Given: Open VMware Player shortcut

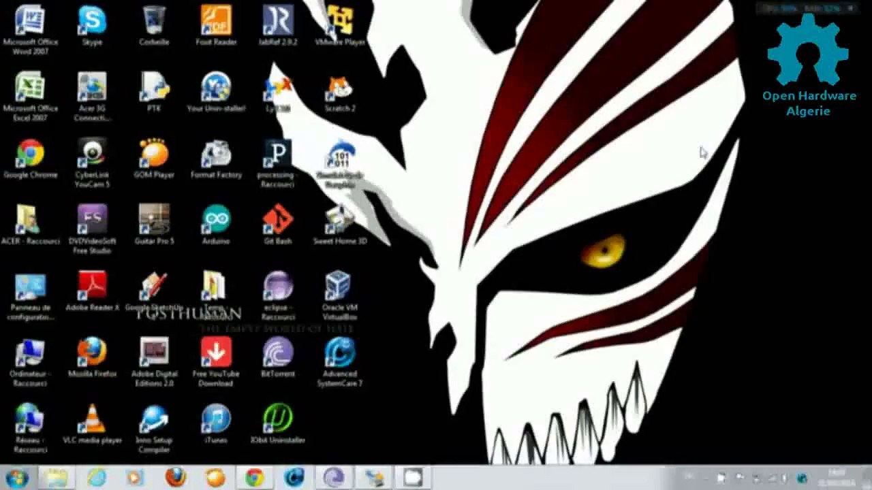Looking at the screenshot, I should pyautogui.click(x=340, y=26).
